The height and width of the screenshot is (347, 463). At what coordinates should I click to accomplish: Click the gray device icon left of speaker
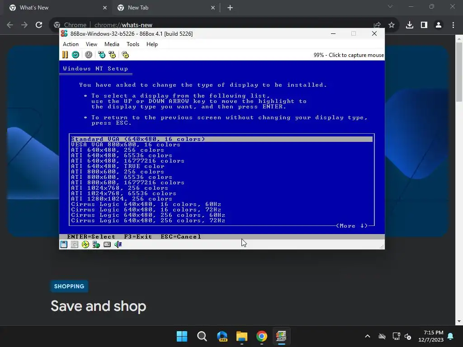coord(107,244)
